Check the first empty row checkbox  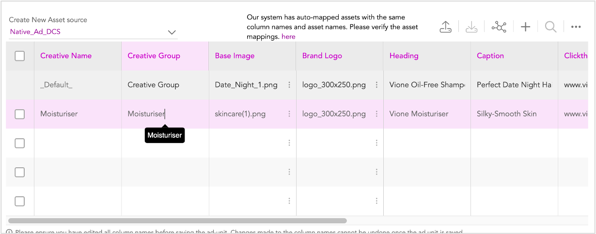click(x=20, y=143)
